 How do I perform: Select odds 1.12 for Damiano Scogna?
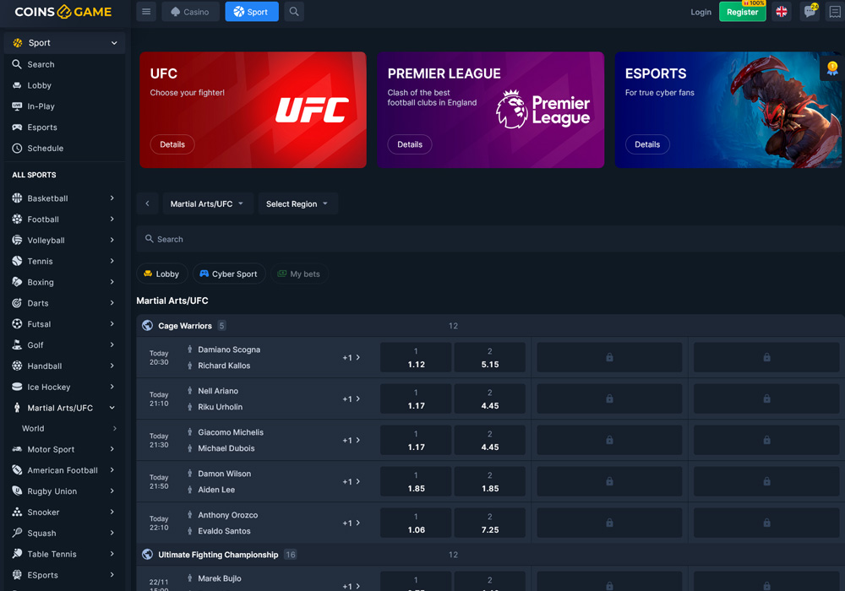click(x=415, y=356)
